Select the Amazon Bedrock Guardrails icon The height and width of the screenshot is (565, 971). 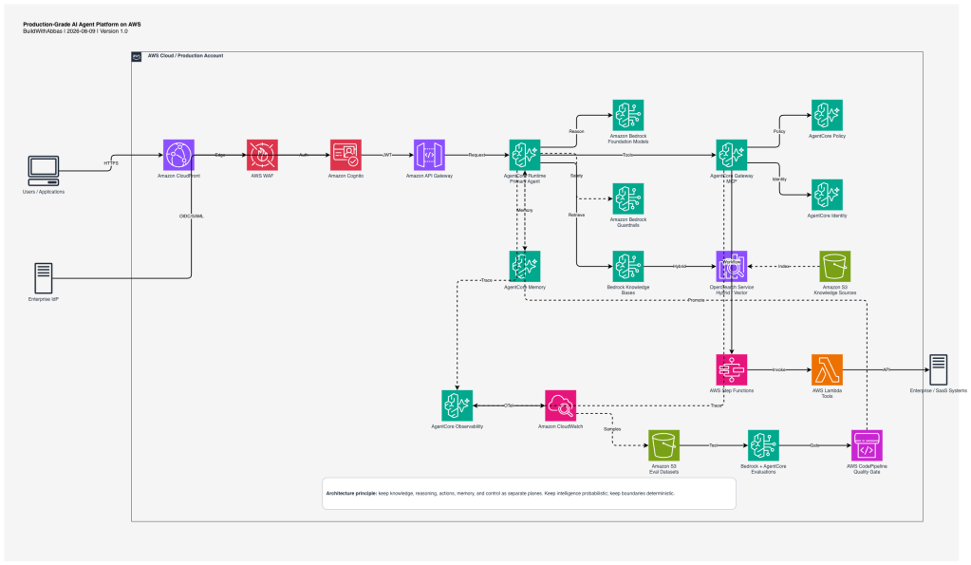coord(628,198)
